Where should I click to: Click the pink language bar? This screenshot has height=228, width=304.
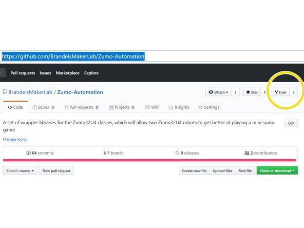pyautogui.click(x=149, y=160)
